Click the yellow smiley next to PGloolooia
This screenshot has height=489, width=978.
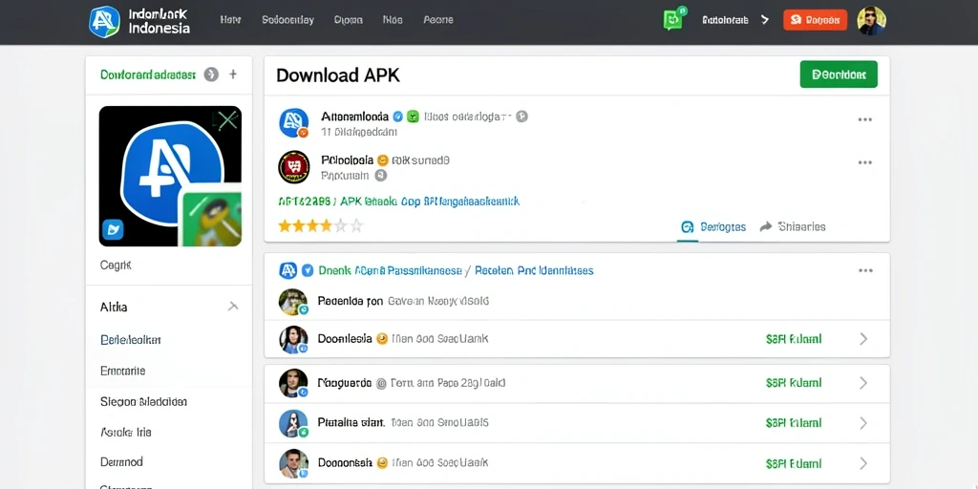[383, 160]
